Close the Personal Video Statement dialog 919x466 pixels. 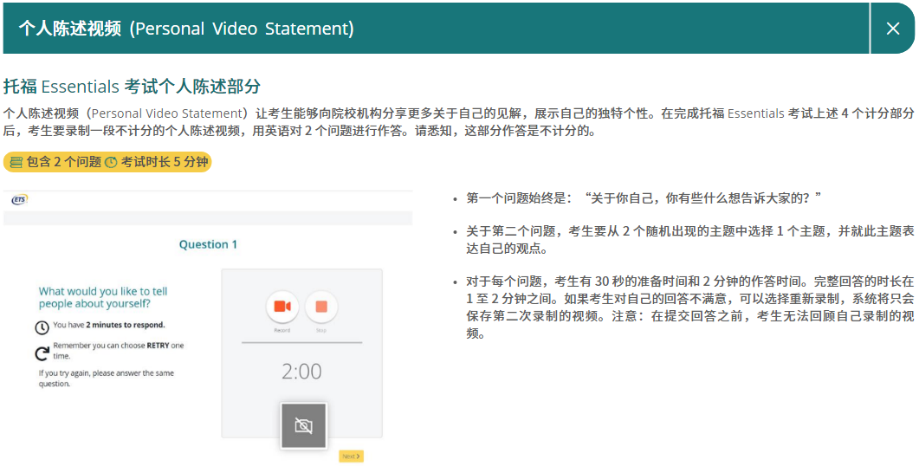893,29
